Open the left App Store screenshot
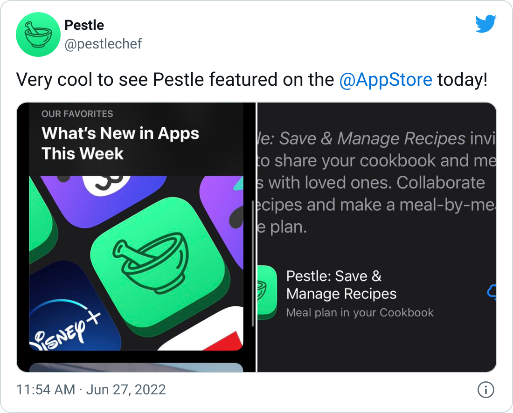Image resolution: width=513 pixels, height=413 pixels. [x=136, y=237]
